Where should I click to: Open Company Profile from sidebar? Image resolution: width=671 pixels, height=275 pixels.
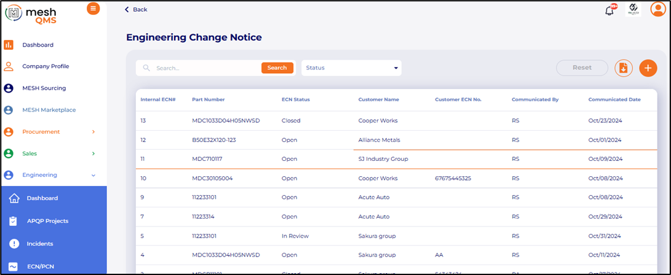coord(46,66)
